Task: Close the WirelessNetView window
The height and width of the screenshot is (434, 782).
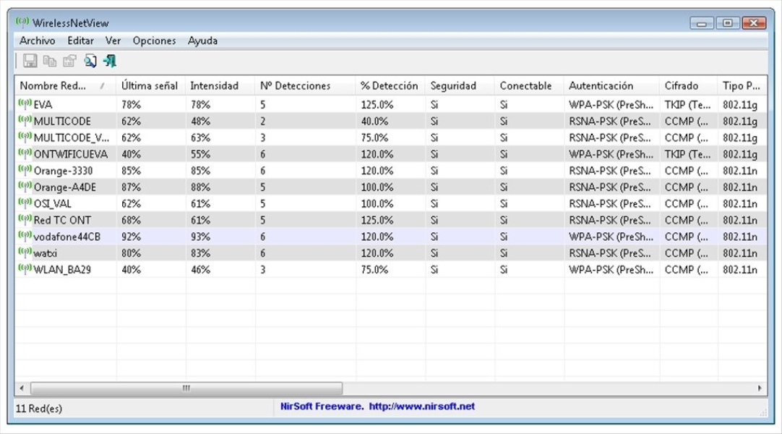Action: (x=754, y=23)
